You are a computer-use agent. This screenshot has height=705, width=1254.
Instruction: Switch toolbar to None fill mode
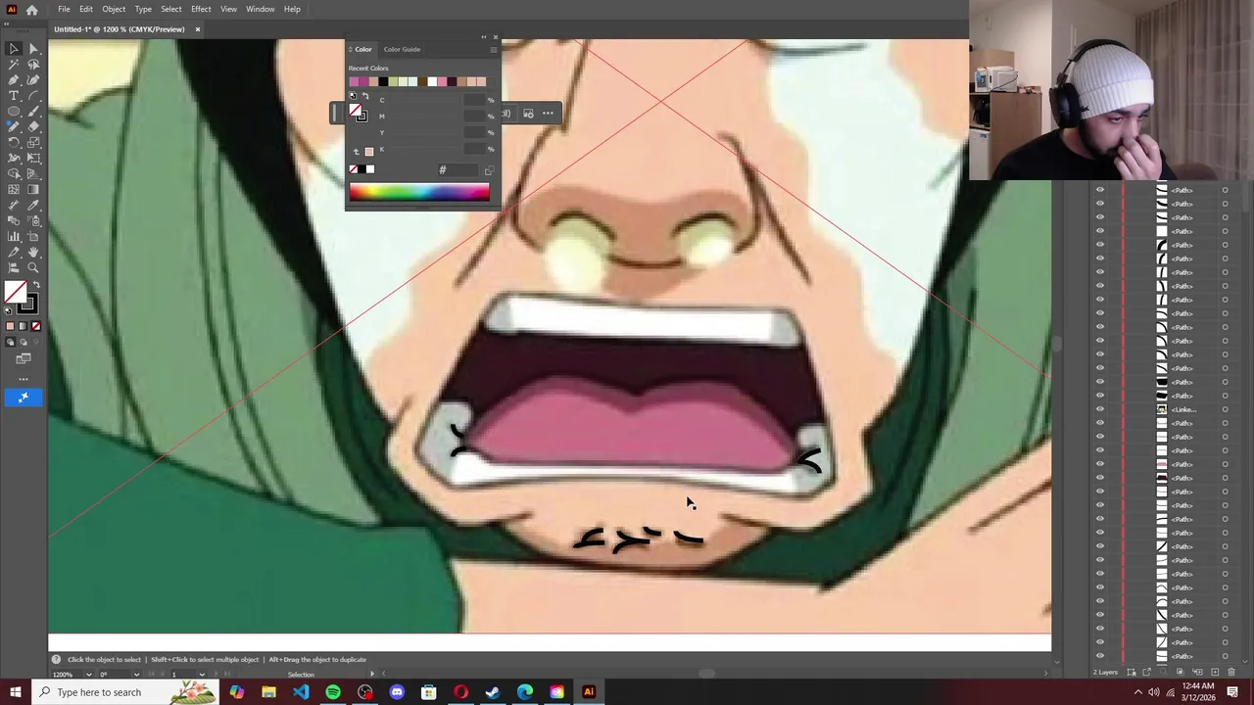[36, 326]
